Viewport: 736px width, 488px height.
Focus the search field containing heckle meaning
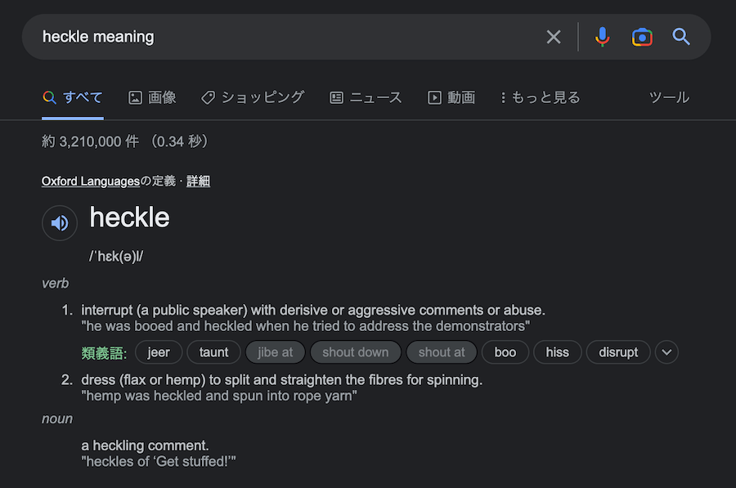point(286,37)
